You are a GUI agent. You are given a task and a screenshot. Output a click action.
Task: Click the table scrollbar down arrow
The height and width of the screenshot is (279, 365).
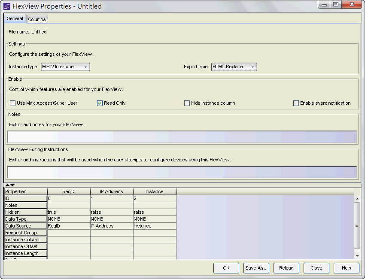click(x=357, y=256)
